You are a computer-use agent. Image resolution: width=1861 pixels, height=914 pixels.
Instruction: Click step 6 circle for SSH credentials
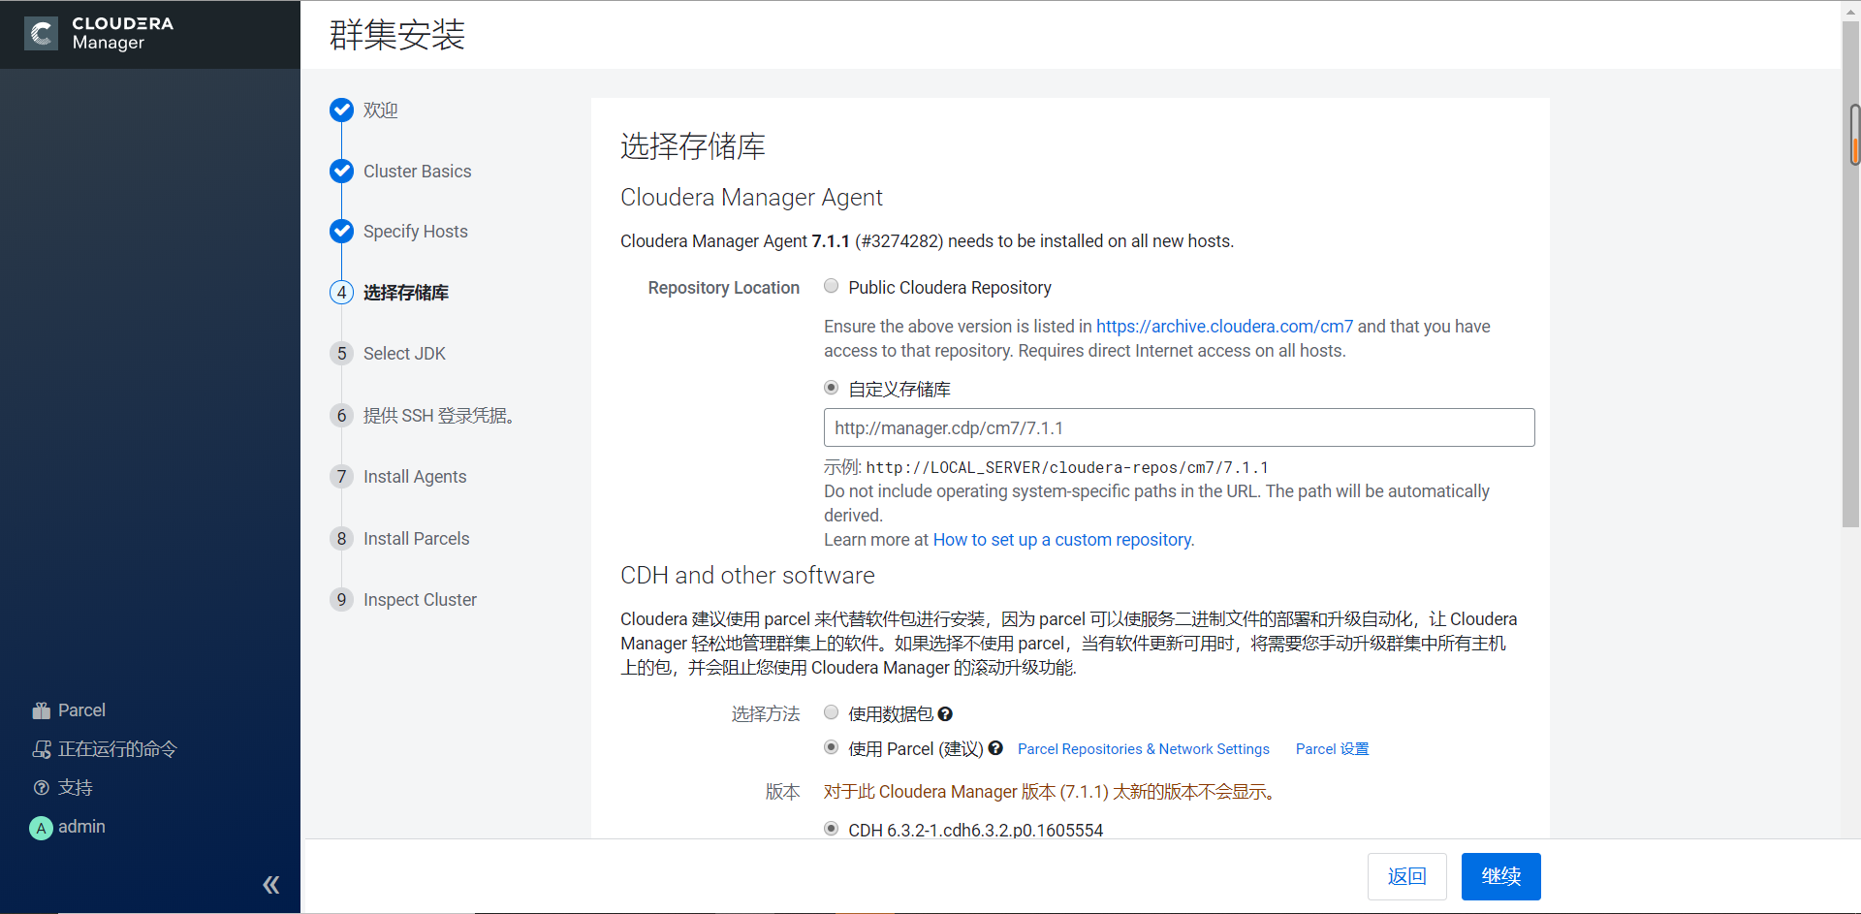point(341,416)
